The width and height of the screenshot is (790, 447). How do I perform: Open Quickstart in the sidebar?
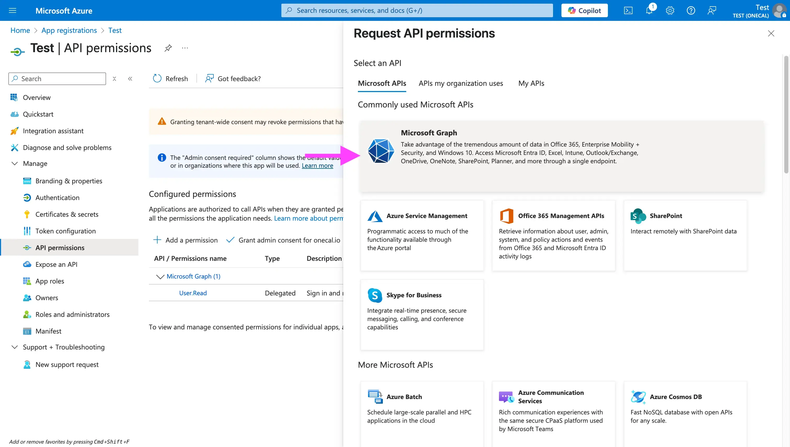38,114
